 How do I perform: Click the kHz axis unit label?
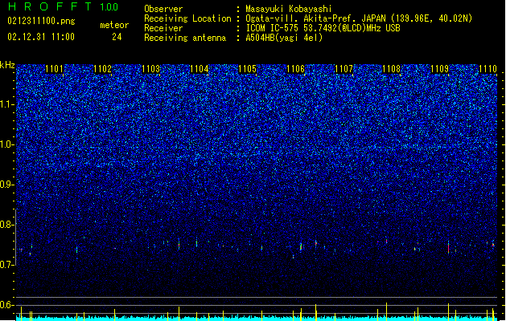[7, 65]
